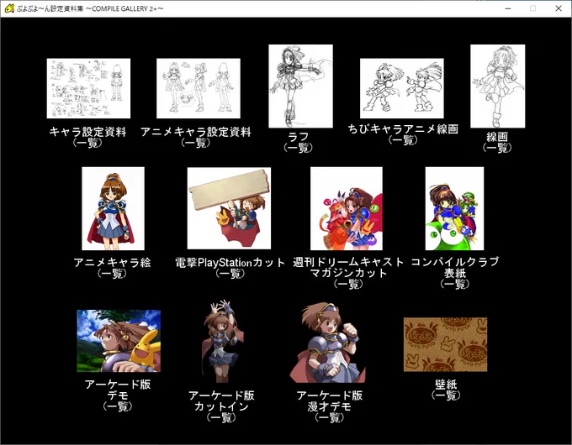Click the コンパイルクラブ 表紙 label text
Image resolution: width=572 pixels, height=445 pixels.
(455, 268)
